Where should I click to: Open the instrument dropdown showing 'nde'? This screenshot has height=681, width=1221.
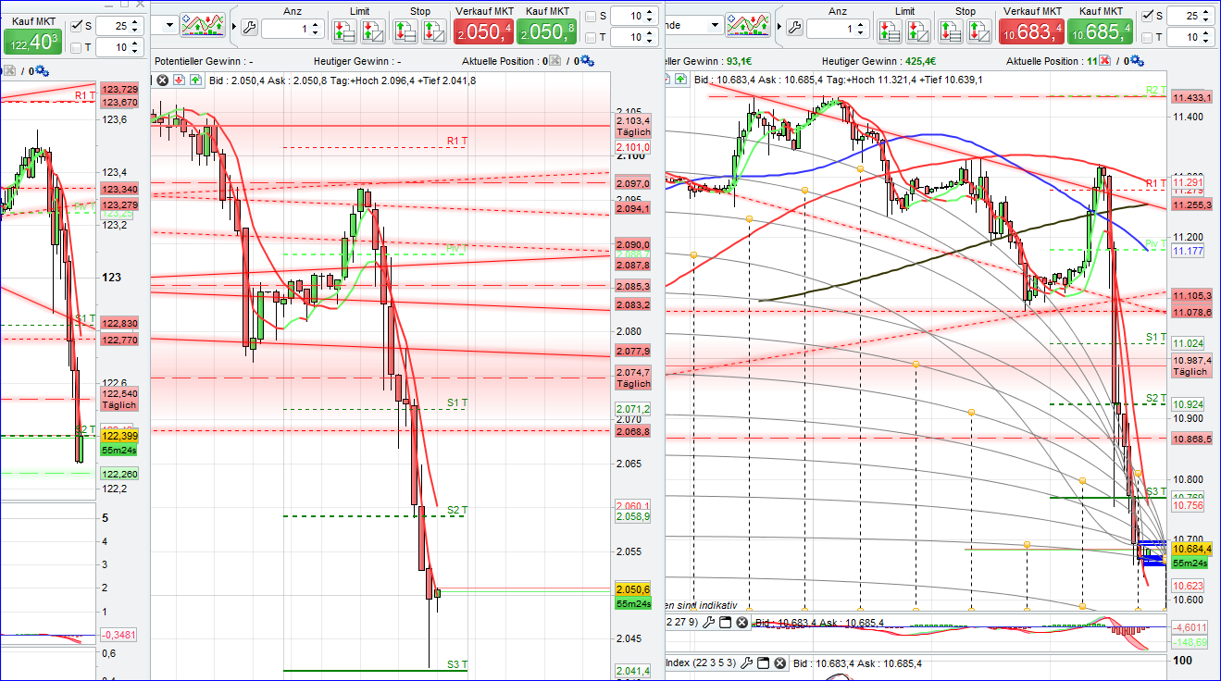pyautogui.click(x=716, y=24)
